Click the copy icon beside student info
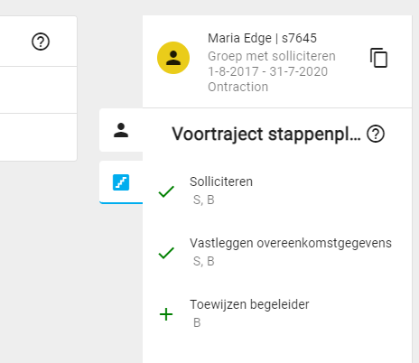 (378, 58)
